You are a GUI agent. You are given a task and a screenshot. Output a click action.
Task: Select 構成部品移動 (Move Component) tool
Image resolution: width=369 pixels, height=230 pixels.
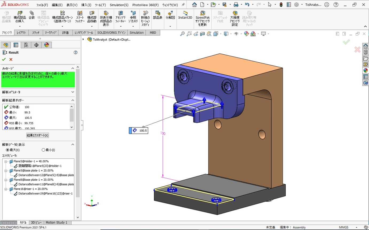[x=92, y=17]
